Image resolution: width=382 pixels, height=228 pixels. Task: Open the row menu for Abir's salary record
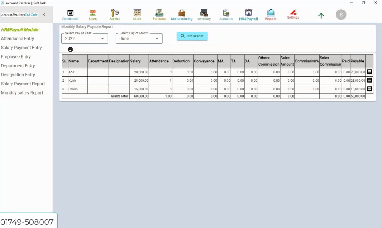click(x=369, y=72)
